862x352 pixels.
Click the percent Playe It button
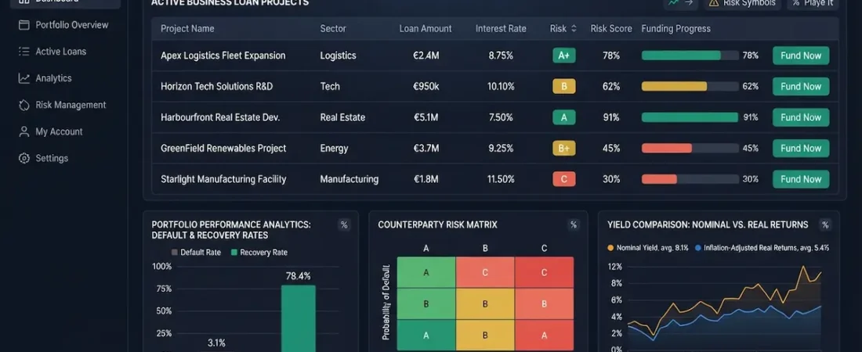point(813,3)
